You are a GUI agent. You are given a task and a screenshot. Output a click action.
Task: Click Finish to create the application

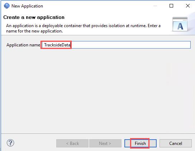click(141, 143)
